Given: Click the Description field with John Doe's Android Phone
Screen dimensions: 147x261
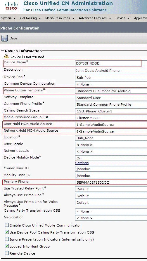Looking at the screenshot, I should click(111, 71).
